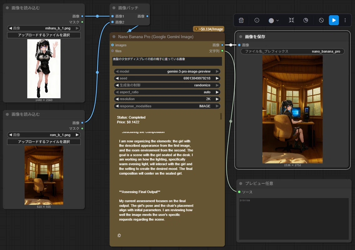Click the 1440 × 2560 dimension label
The width and height of the screenshot is (355, 250).
coord(44,100)
